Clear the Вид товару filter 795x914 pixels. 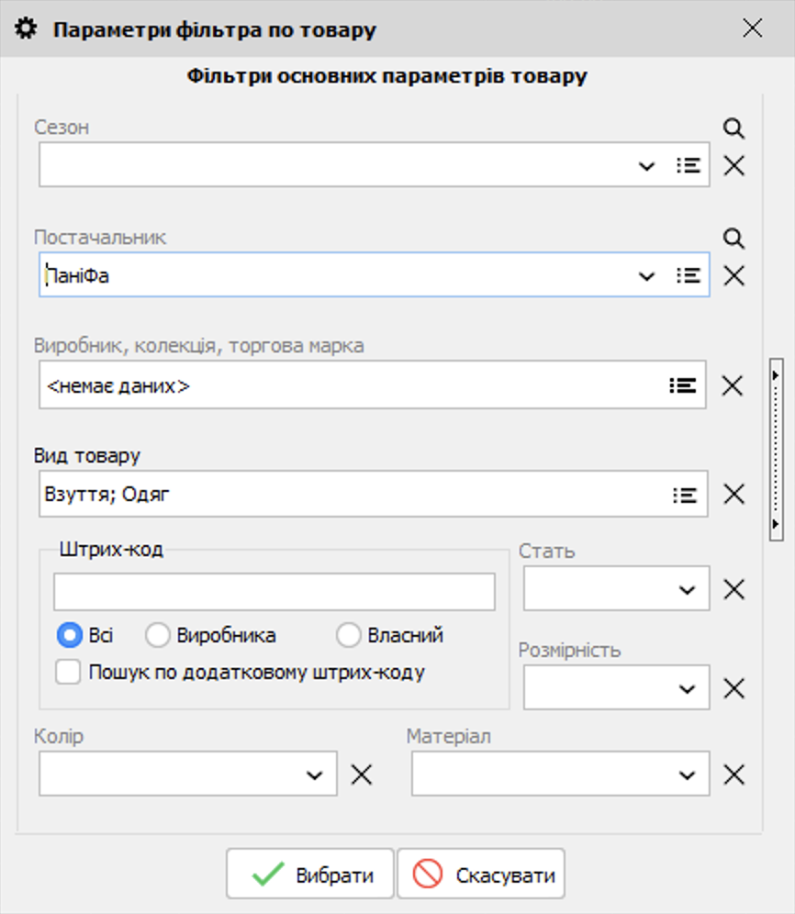pyautogui.click(x=733, y=494)
